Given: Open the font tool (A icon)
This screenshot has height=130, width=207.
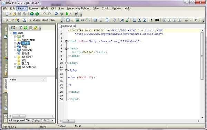Looking at the screenshot, I should 122,20.
